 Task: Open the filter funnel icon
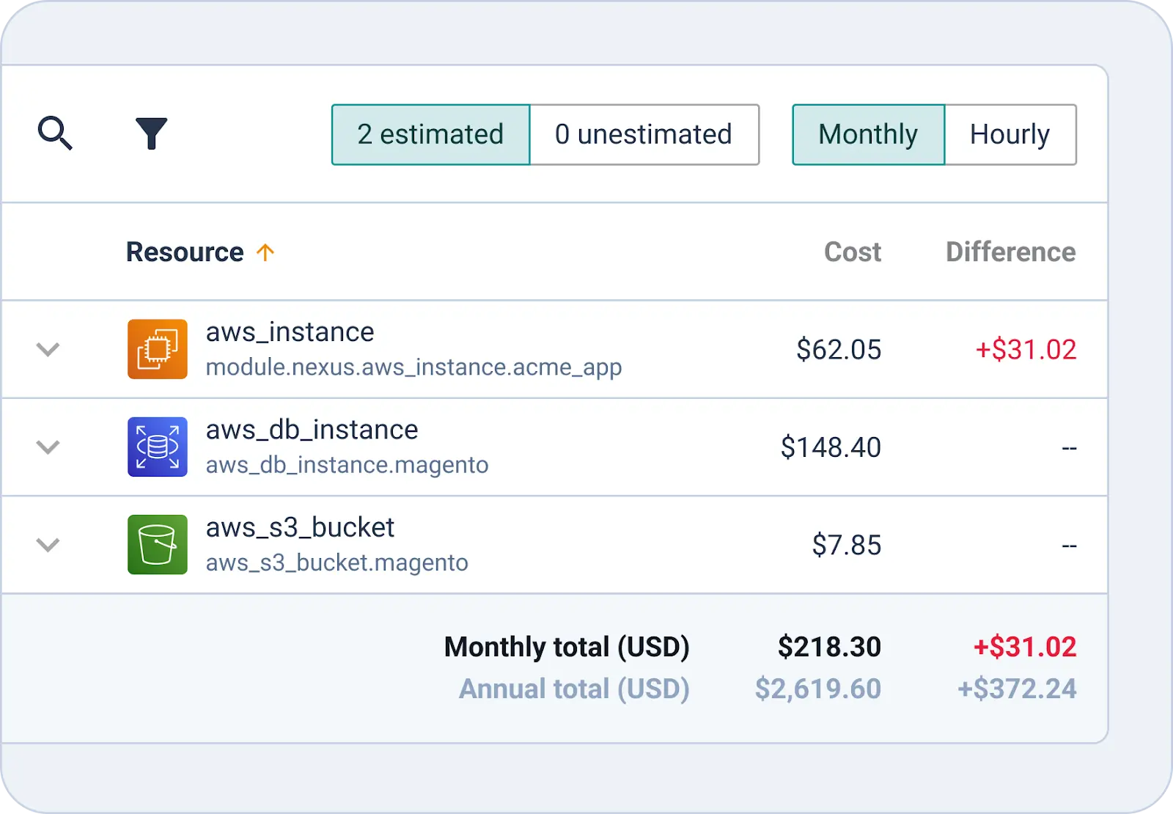[x=151, y=133]
